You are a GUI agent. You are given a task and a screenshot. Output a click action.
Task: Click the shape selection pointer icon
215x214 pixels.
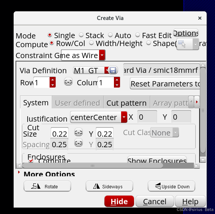click(x=184, y=44)
